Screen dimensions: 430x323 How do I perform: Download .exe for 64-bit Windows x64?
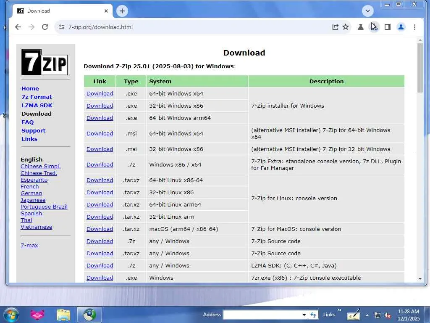tap(100, 94)
